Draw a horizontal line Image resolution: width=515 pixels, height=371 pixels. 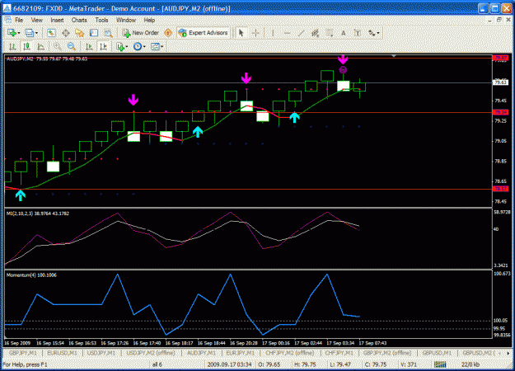click(287, 33)
